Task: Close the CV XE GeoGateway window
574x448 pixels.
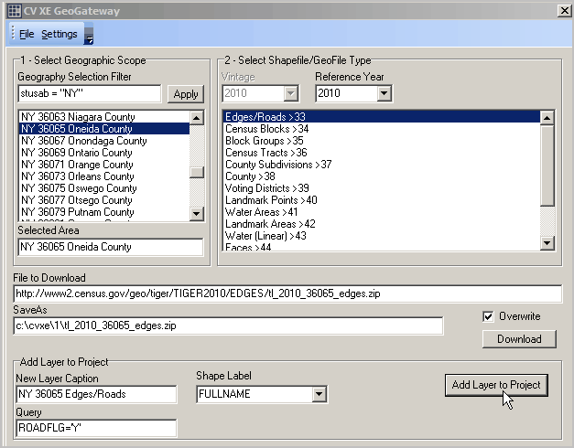Action: click(x=564, y=11)
